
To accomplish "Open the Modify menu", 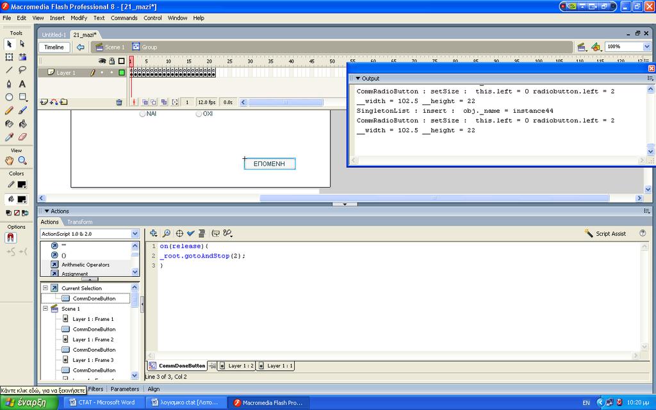I will point(79,18).
